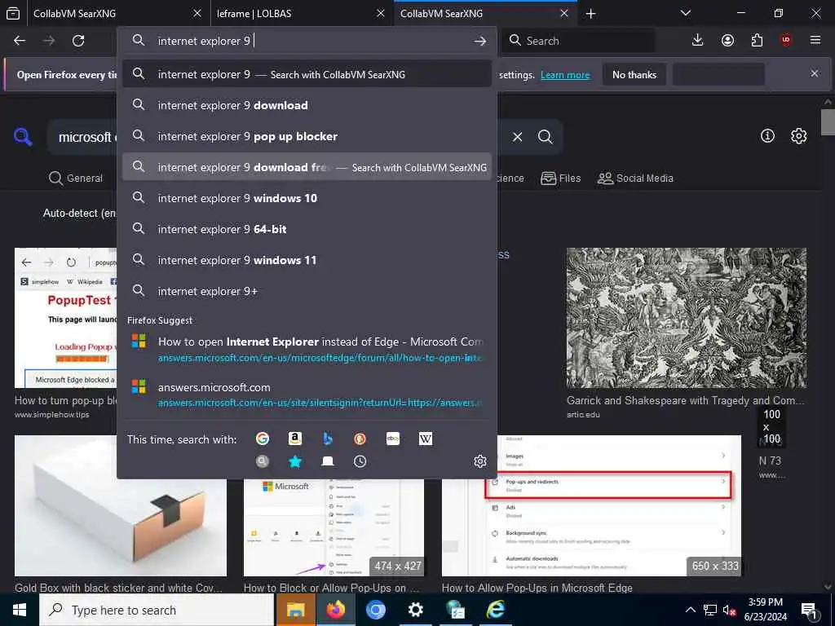The width and height of the screenshot is (835, 626).
Task: Open a new tab with plus button
Action: pyautogui.click(x=590, y=14)
